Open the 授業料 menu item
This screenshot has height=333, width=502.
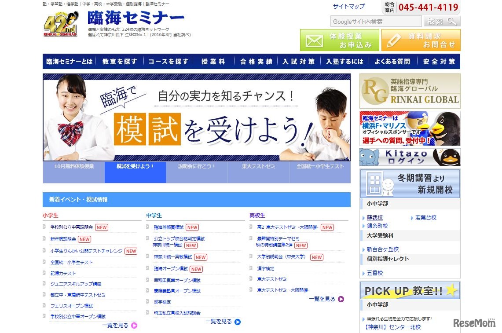click(x=213, y=62)
